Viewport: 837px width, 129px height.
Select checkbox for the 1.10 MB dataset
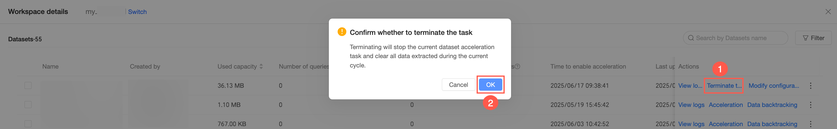[x=28, y=105]
